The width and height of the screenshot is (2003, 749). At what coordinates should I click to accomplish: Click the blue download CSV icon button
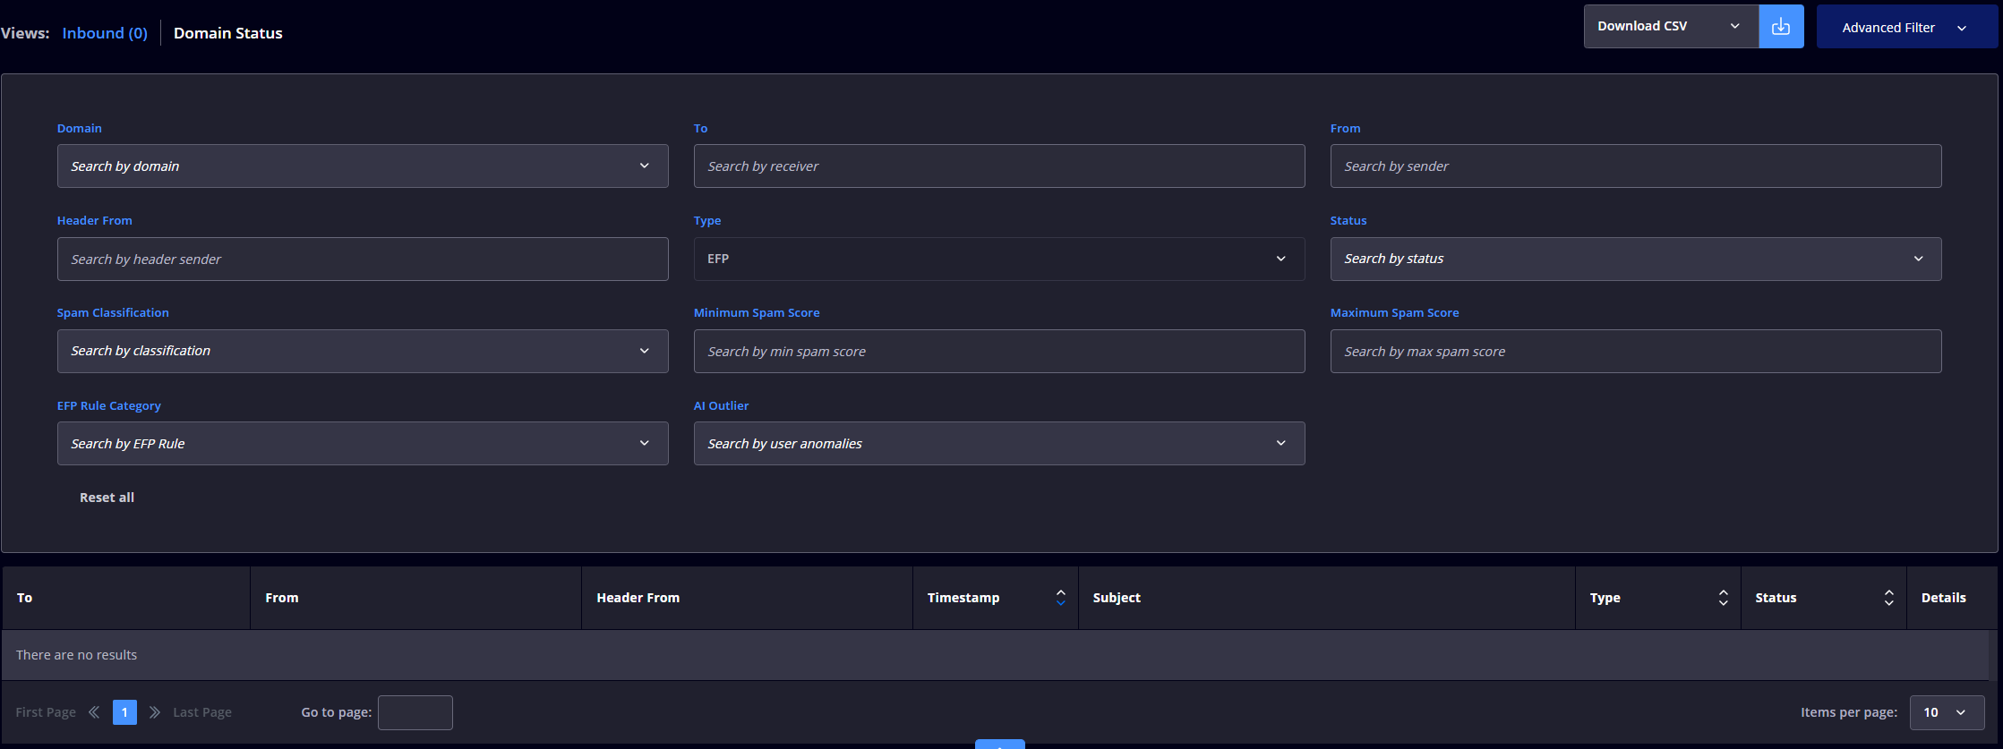point(1781,27)
